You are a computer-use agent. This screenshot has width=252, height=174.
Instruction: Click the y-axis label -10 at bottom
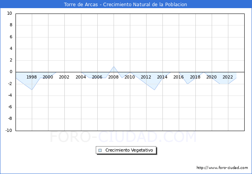point(8,131)
